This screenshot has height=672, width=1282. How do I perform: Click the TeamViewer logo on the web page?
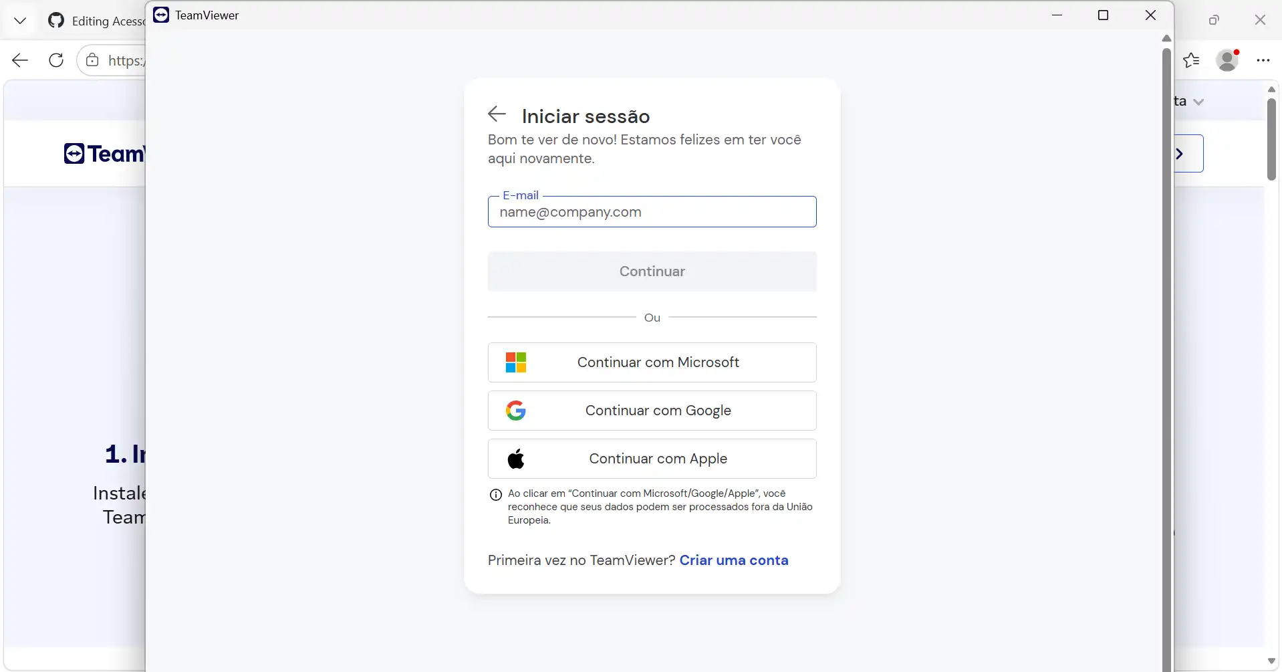(x=104, y=154)
